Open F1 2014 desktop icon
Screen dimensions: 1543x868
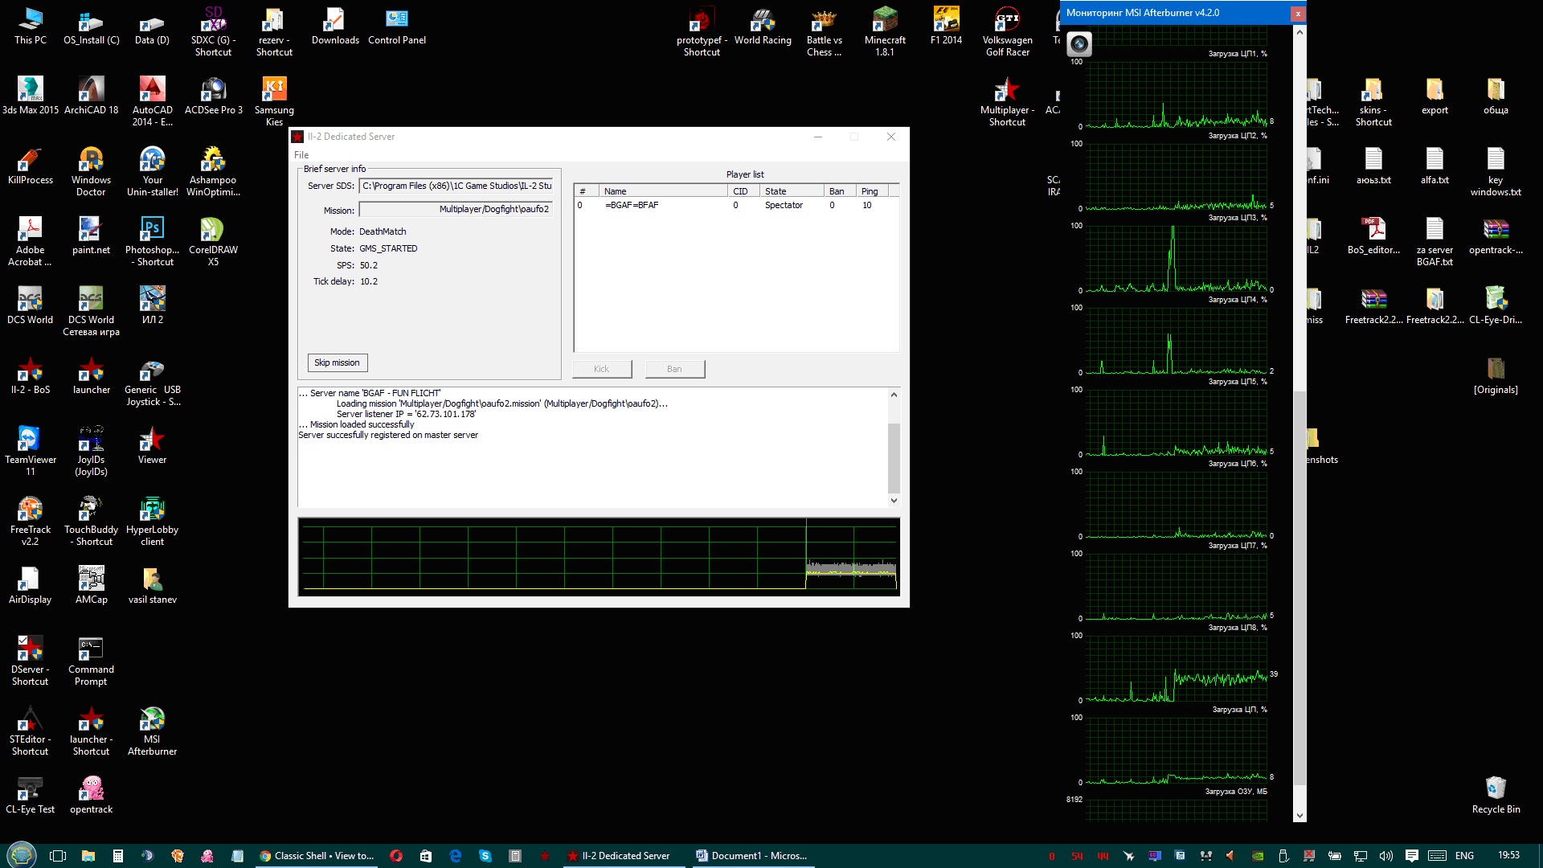pyautogui.click(x=946, y=26)
